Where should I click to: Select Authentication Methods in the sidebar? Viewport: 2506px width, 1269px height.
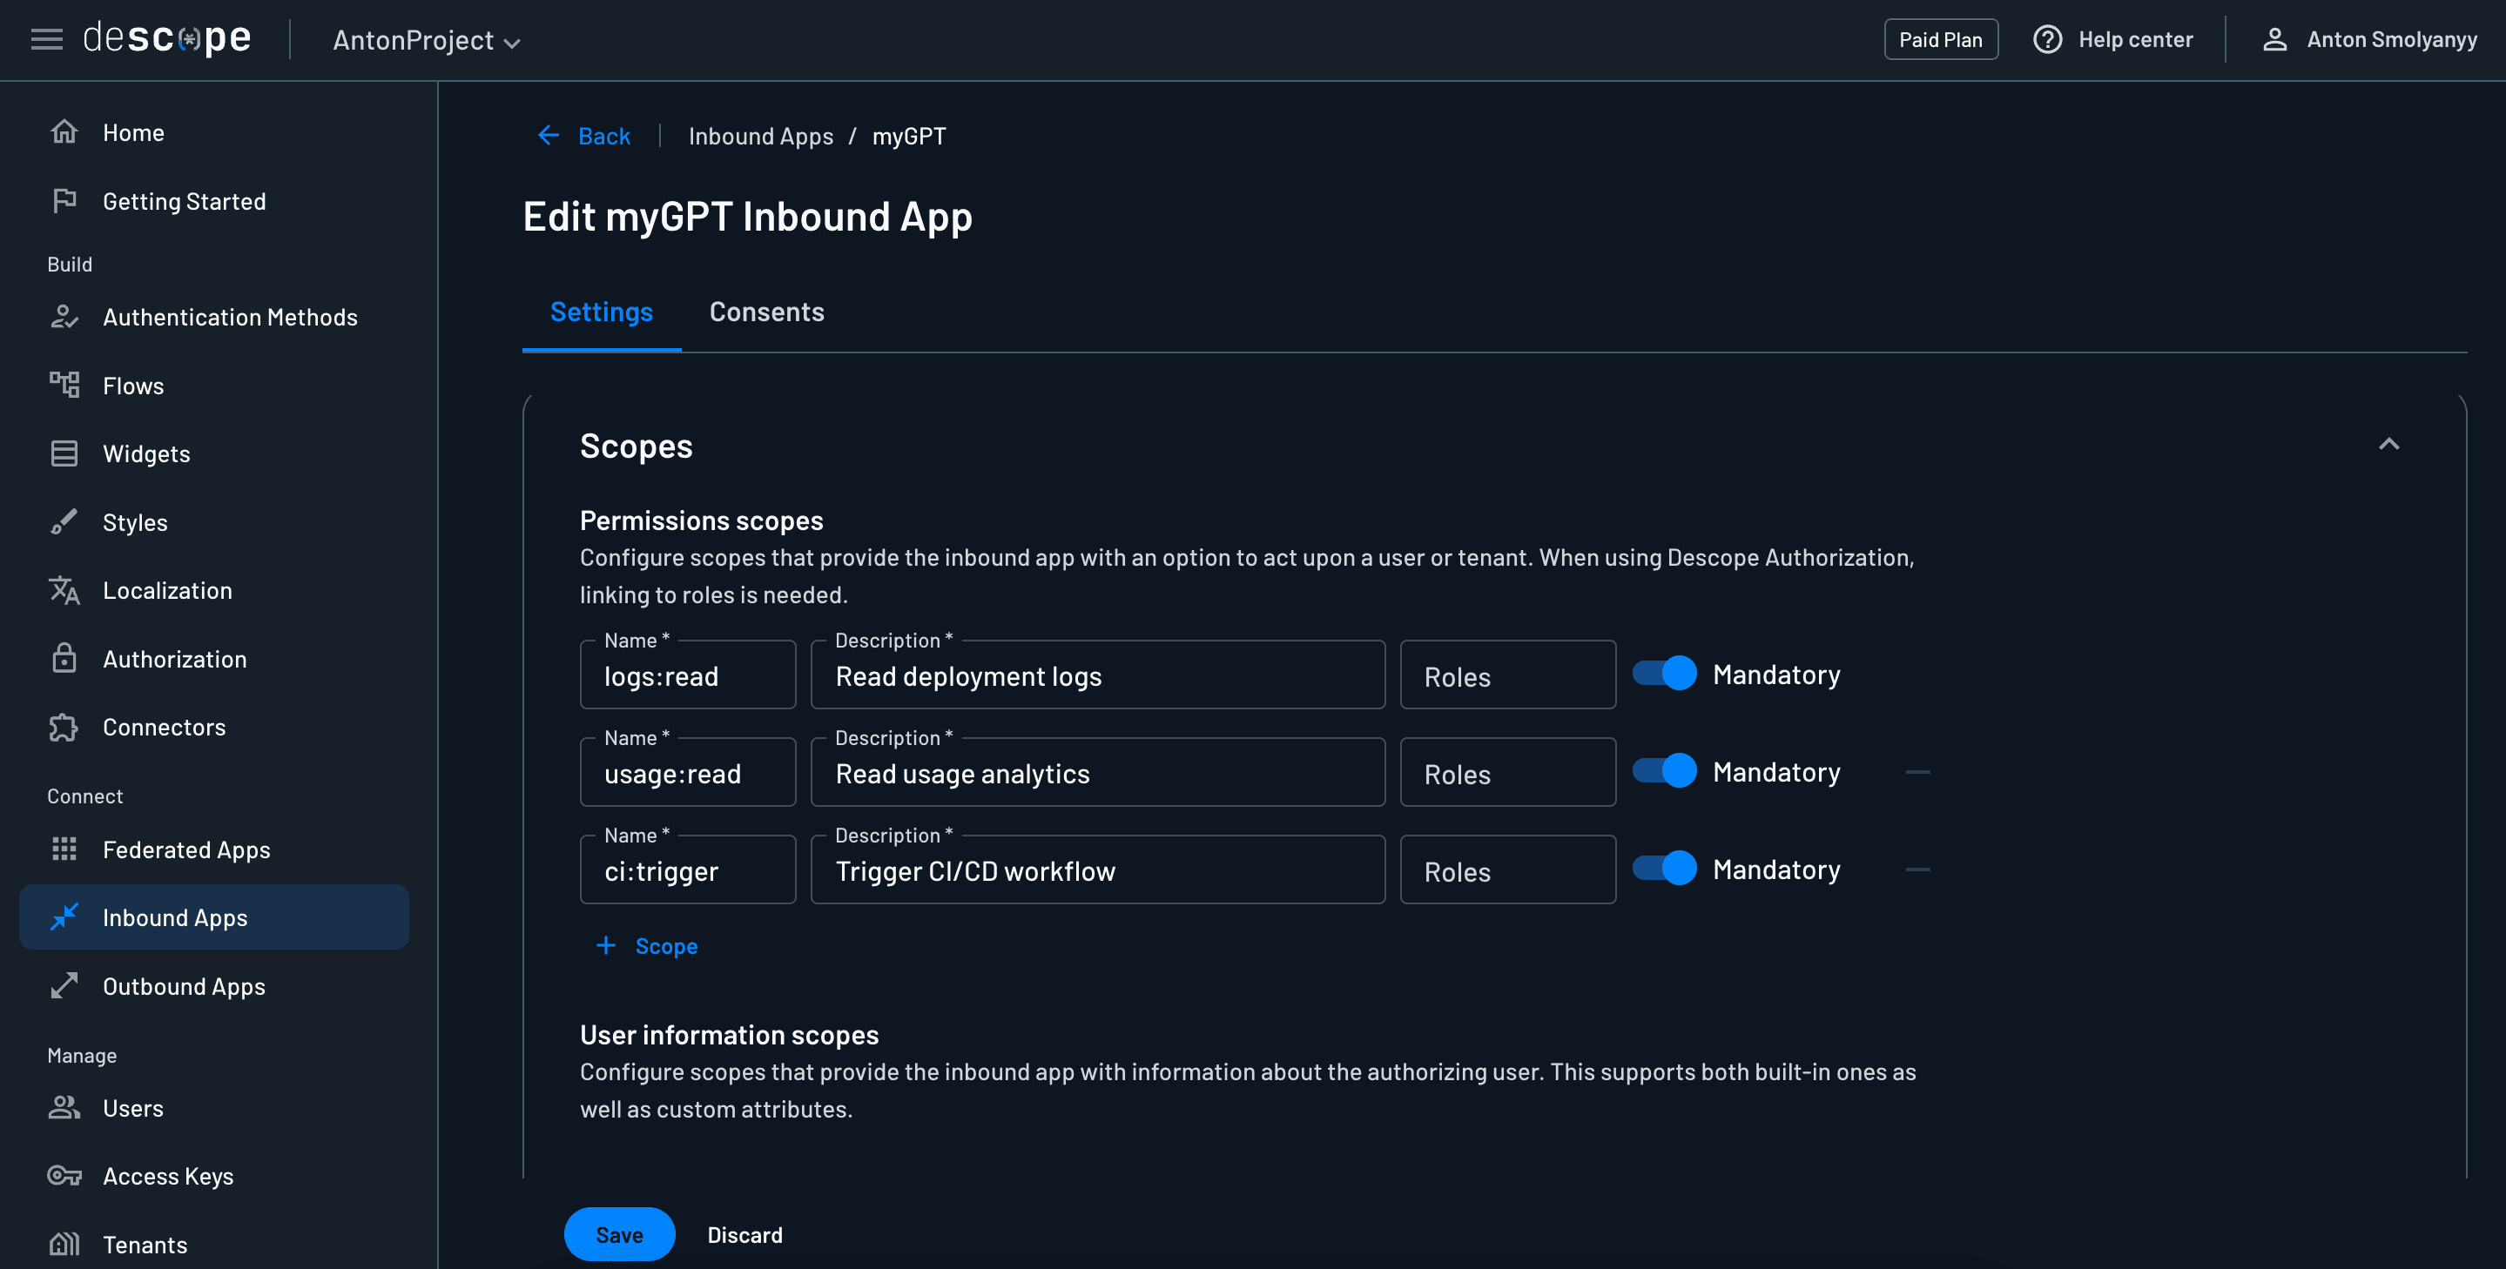[231, 316]
